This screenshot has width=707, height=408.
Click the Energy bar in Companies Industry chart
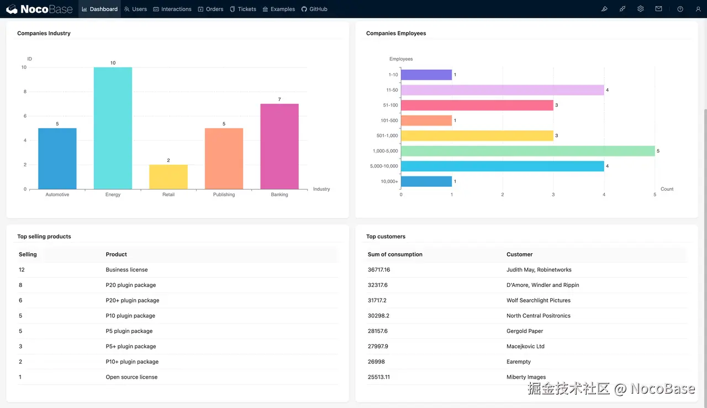point(113,127)
